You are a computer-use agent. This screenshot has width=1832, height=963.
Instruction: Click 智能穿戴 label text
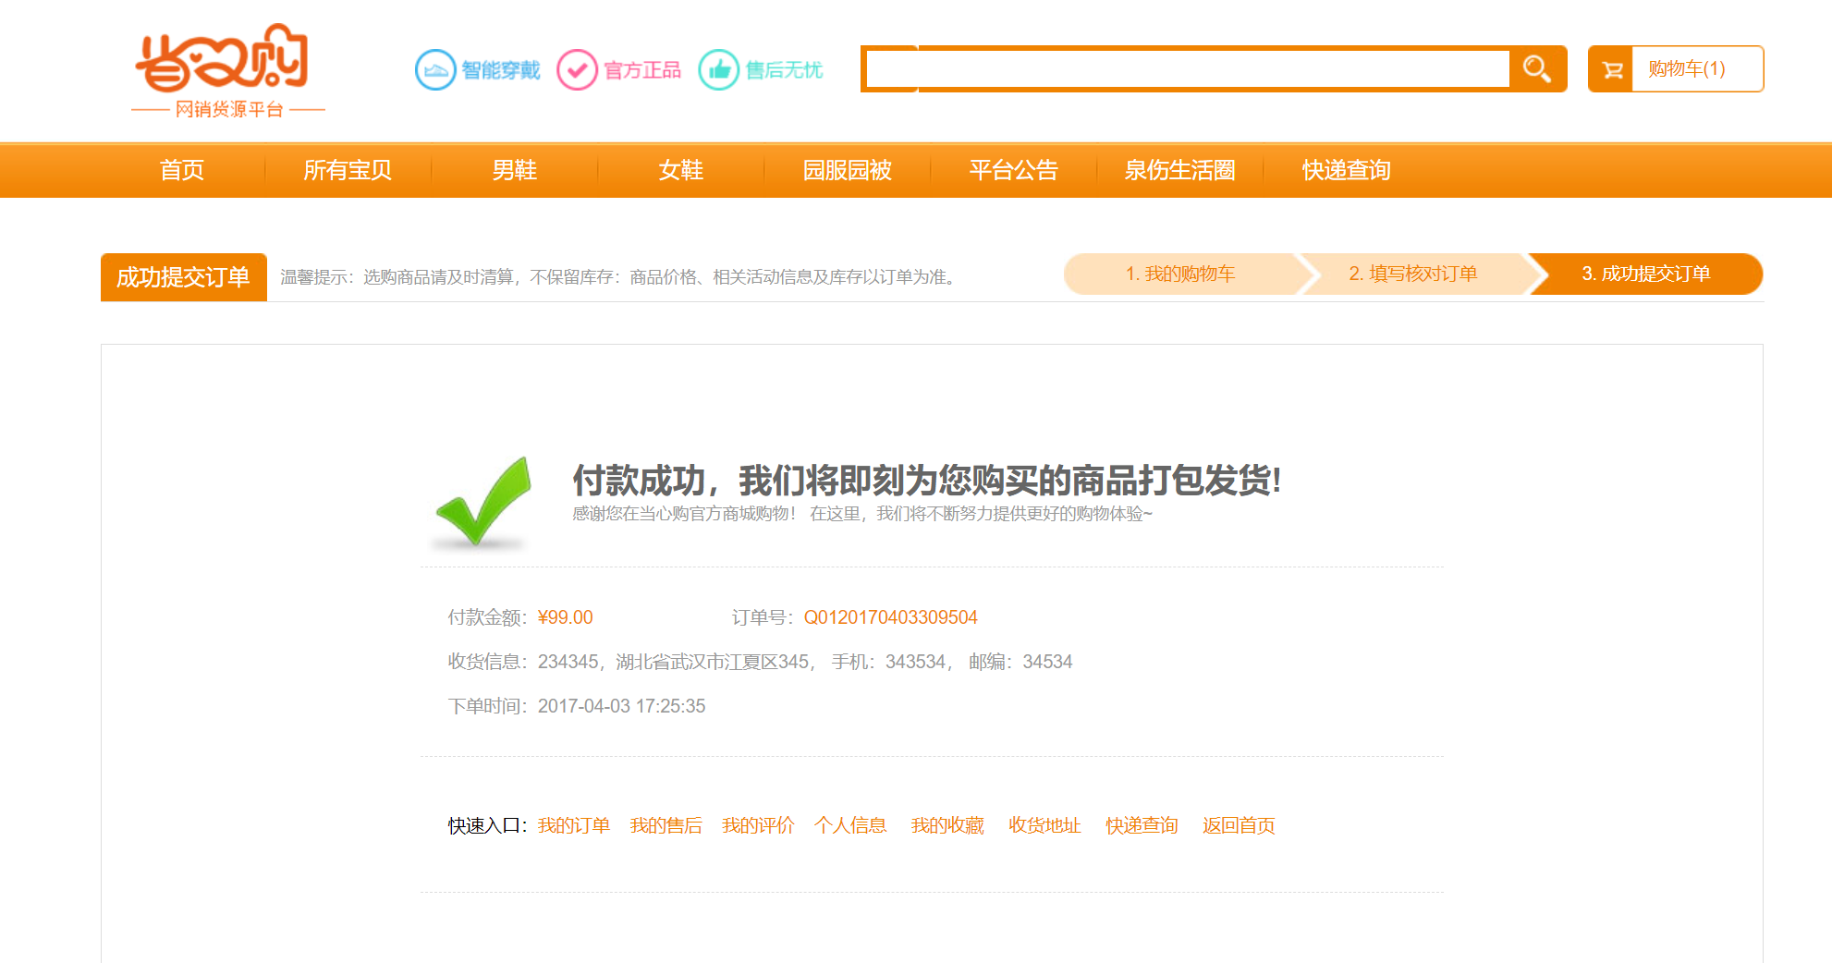click(501, 70)
